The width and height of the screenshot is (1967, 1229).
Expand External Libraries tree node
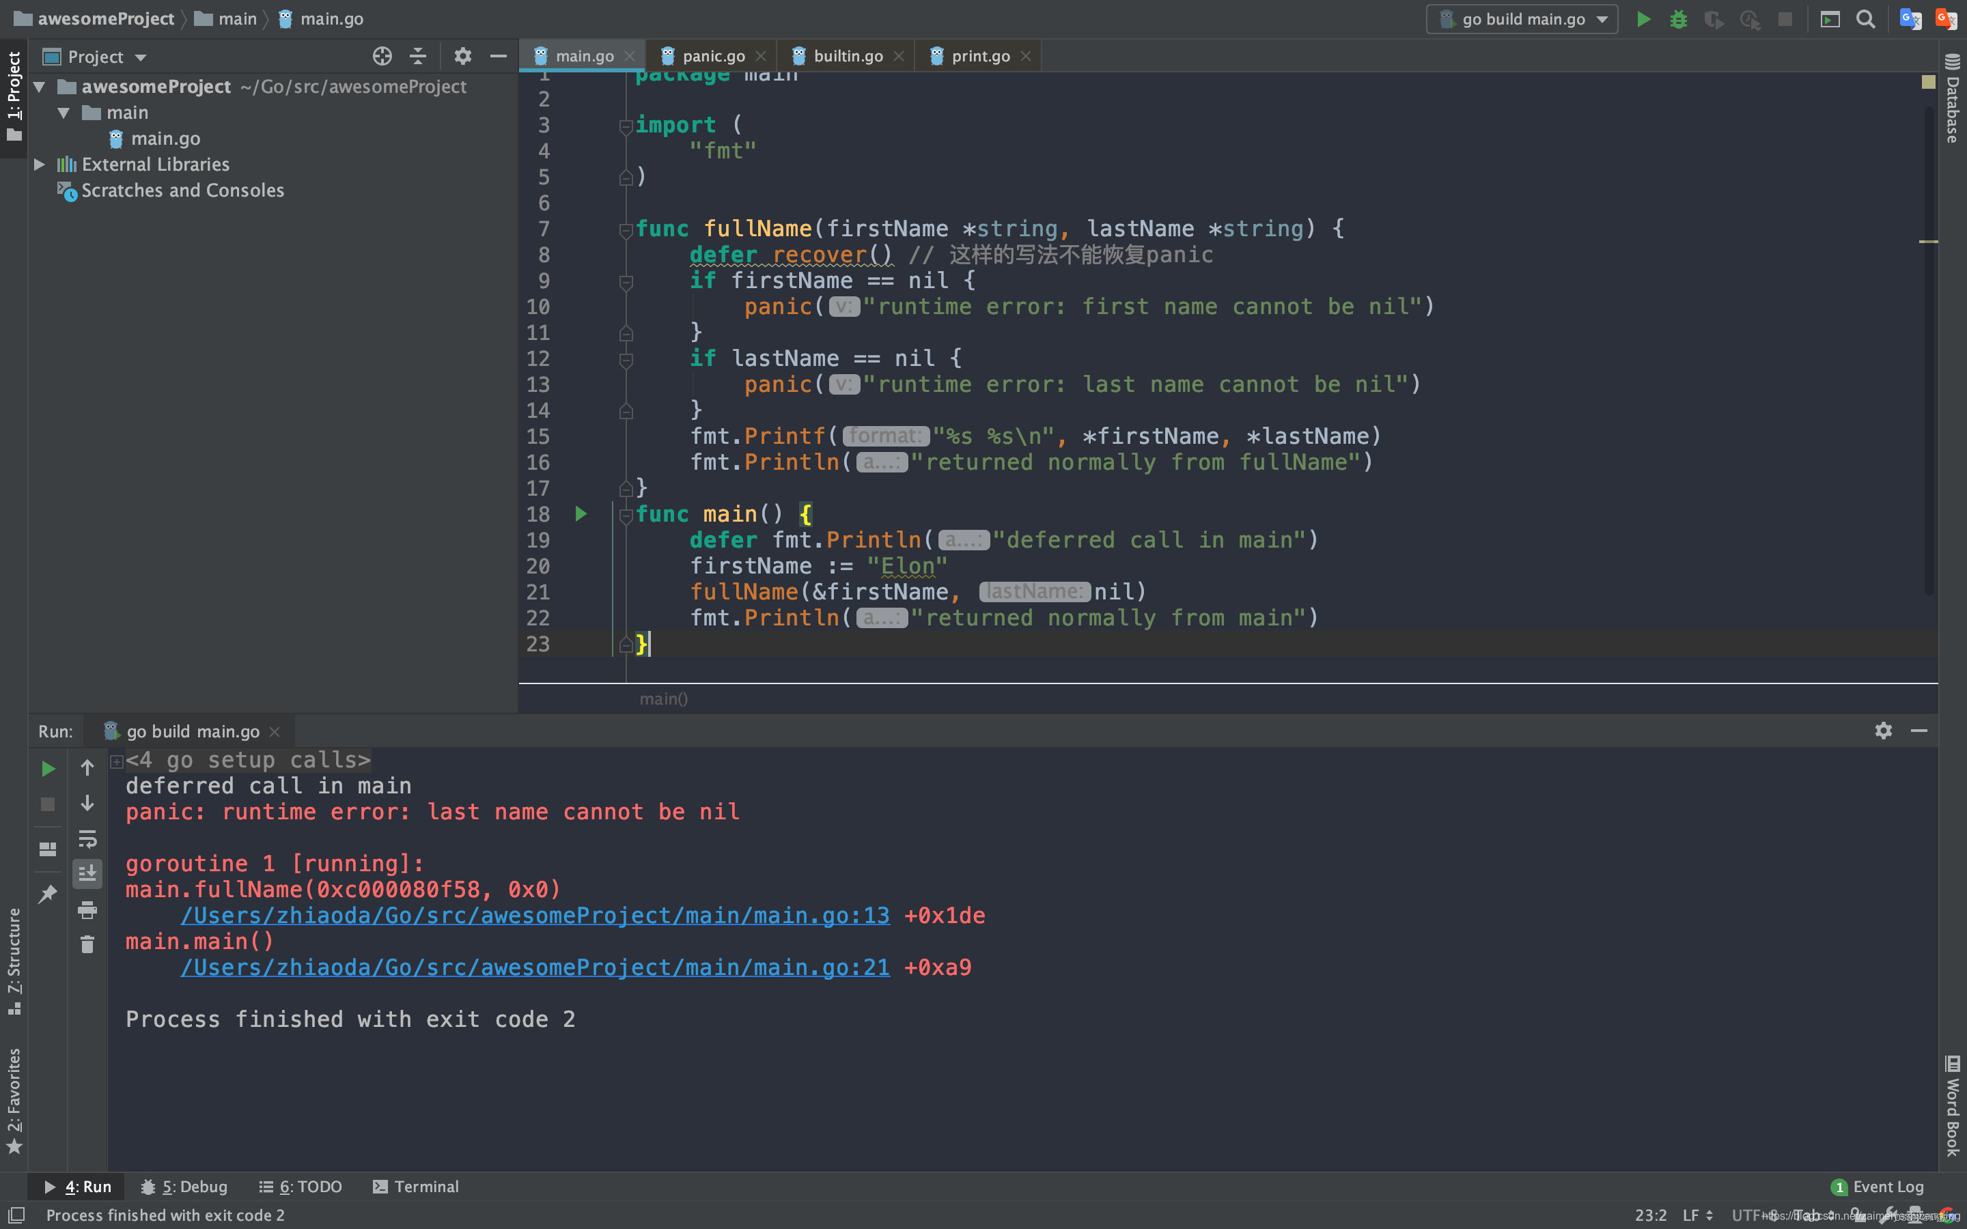point(39,164)
